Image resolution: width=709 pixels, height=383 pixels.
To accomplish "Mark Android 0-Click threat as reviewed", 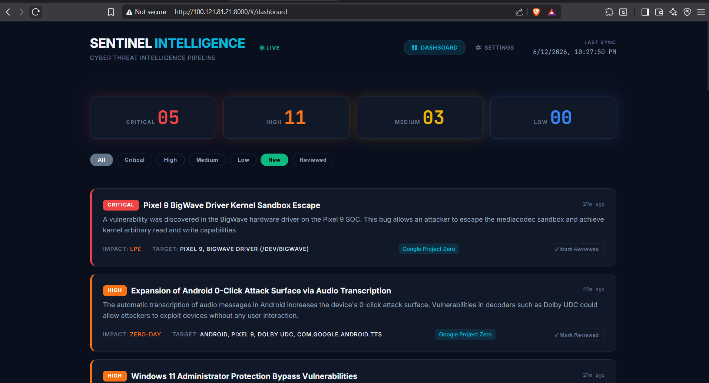I will click(x=577, y=335).
